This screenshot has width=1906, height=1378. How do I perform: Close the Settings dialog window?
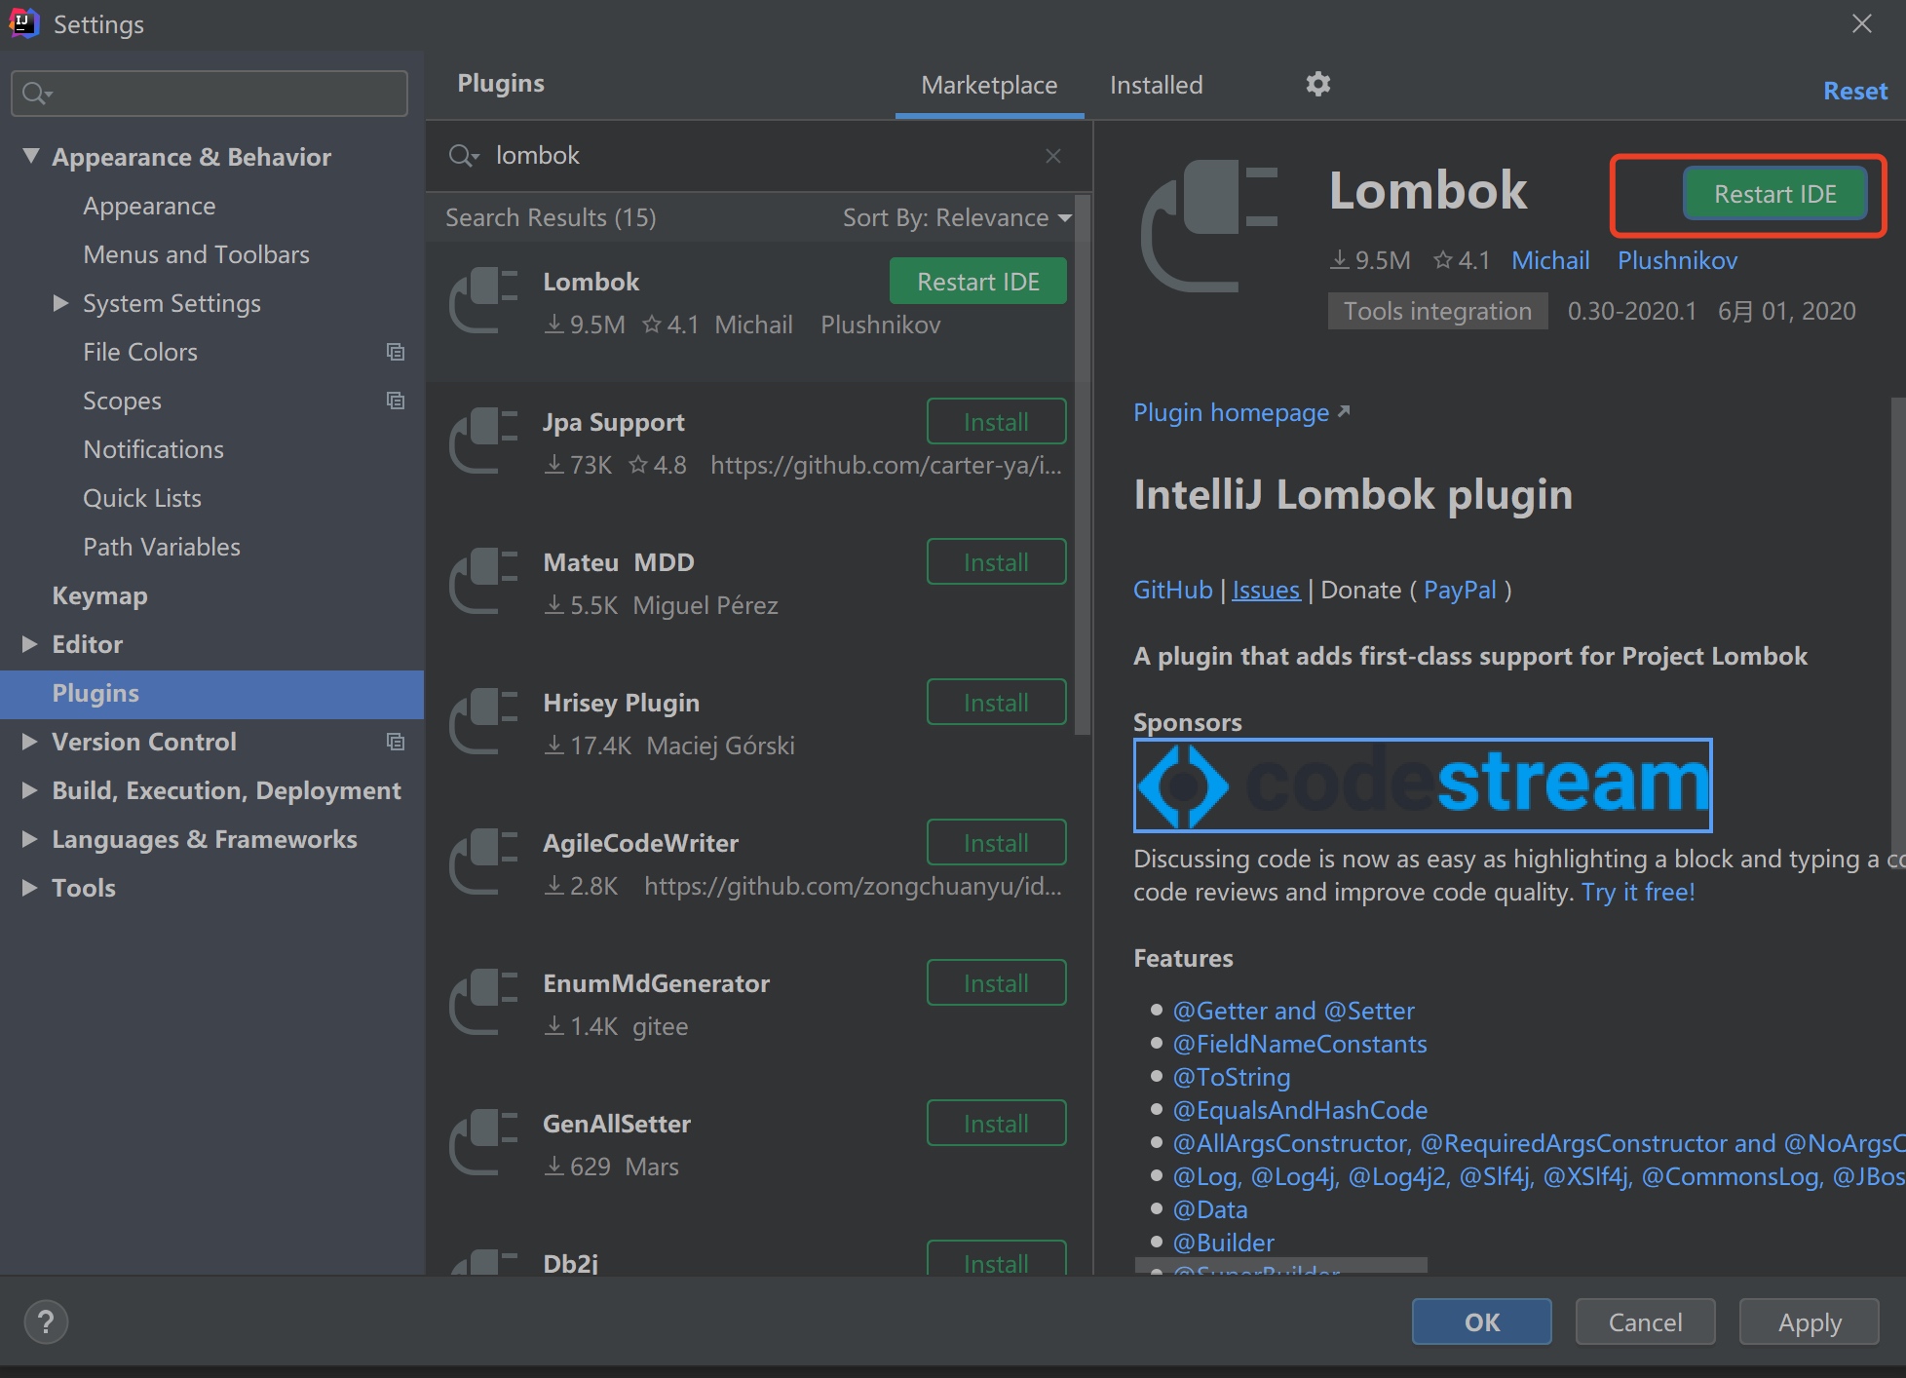pos(1862,23)
